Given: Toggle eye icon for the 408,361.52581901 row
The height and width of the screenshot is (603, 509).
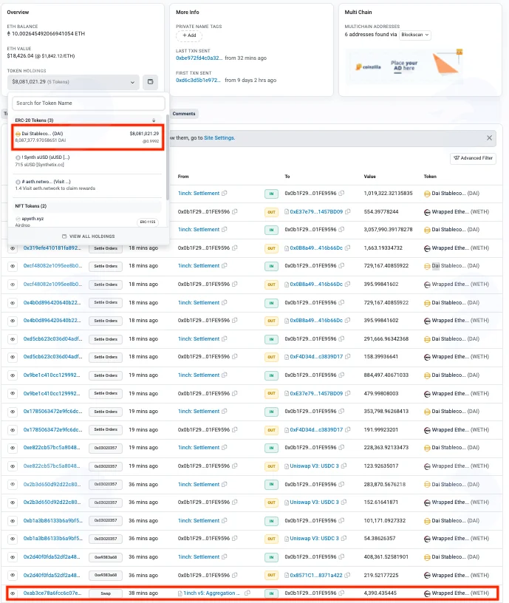Looking at the screenshot, I should [x=13, y=557].
